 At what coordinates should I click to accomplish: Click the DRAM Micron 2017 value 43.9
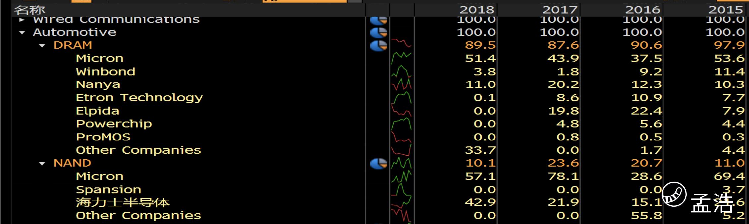(563, 58)
